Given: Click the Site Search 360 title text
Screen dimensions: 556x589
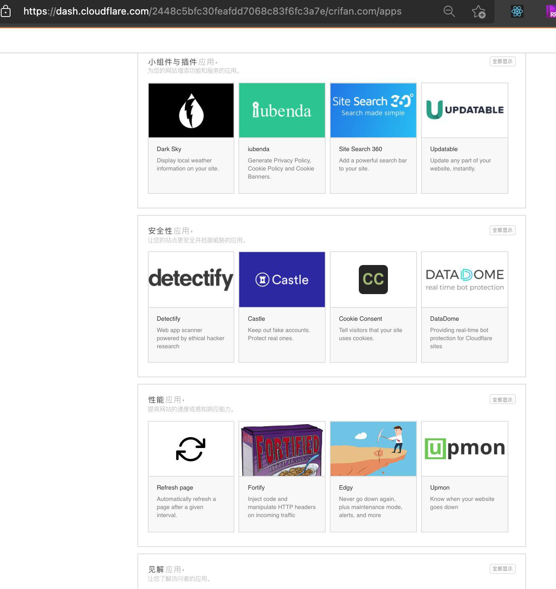Looking at the screenshot, I should [x=360, y=149].
